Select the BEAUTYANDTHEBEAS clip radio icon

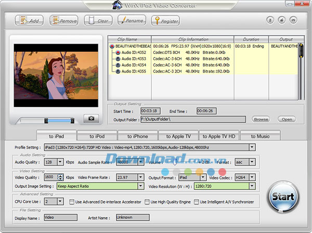click(112, 46)
